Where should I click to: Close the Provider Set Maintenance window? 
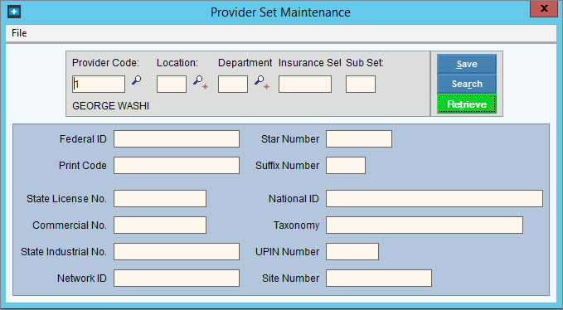(x=544, y=8)
